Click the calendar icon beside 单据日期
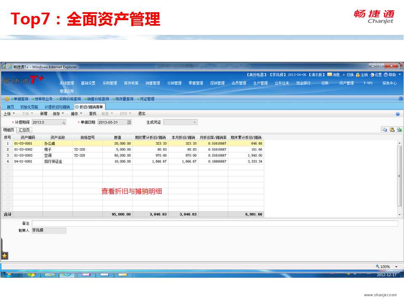The image size is (404, 303). [x=129, y=122]
